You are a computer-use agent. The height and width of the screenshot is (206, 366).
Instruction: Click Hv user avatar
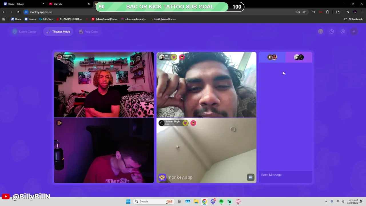(x=162, y=57)
